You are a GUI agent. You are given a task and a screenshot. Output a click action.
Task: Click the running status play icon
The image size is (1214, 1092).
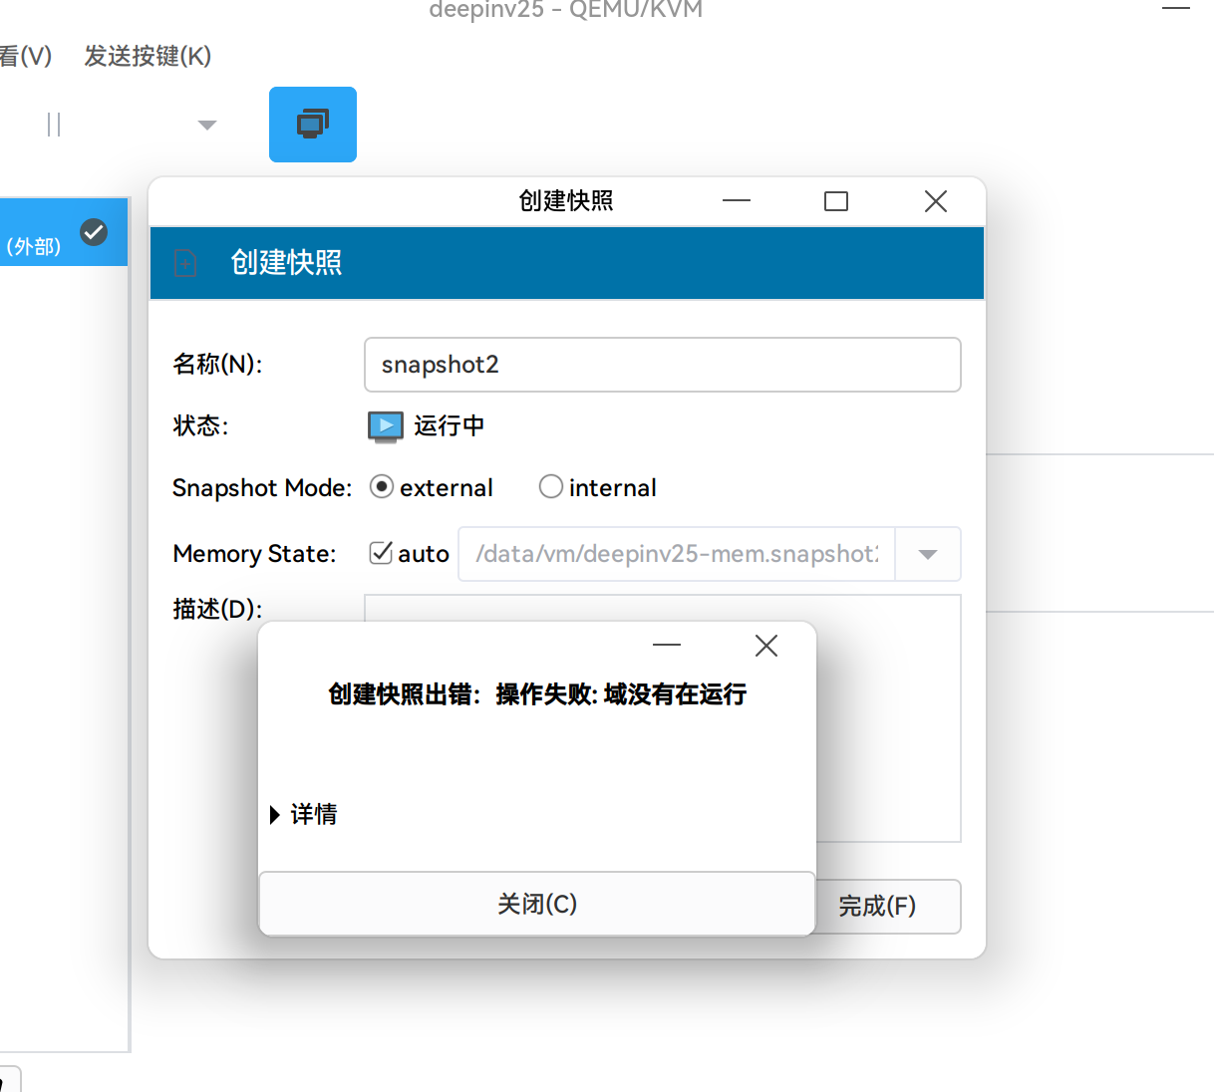(x=384, y=426)
